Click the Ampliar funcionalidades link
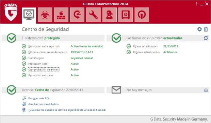Screen dimensions: 211x123 pyautogui.click(x=44, y=104)
